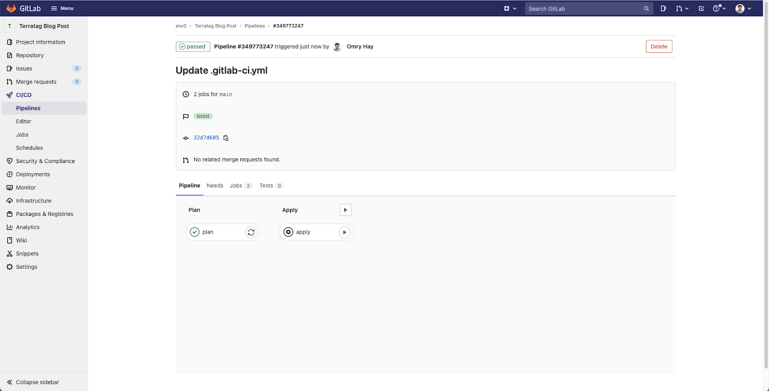Image resolution: width=769 pixels, height=391 pixels.
Task: Click the CI/CD rocket icon
Action: pos(10,95)
